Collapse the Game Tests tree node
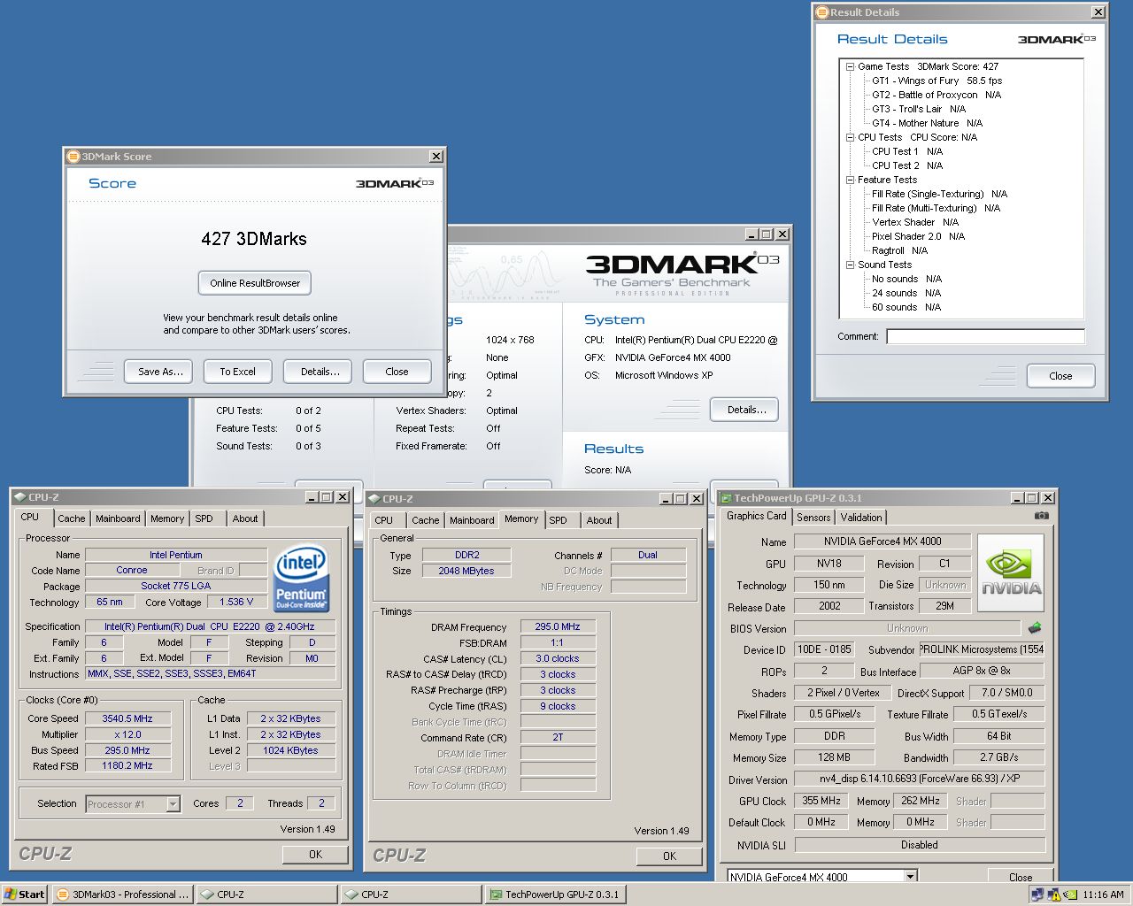 pos(850,66)
